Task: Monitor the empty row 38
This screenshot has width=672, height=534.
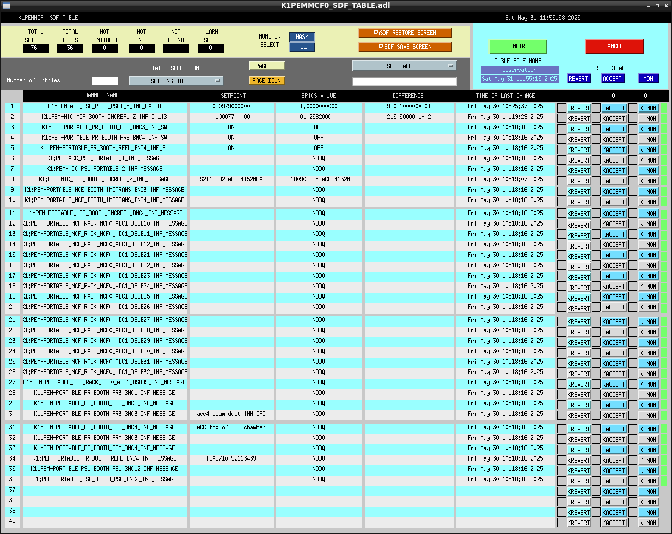Action: point(649,502)
